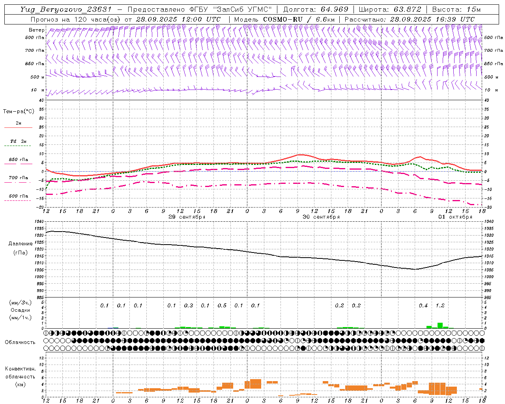Click the Td 2м dew point legend entry
The width and height of the screenshot is (505, 404).
[18, 141]
